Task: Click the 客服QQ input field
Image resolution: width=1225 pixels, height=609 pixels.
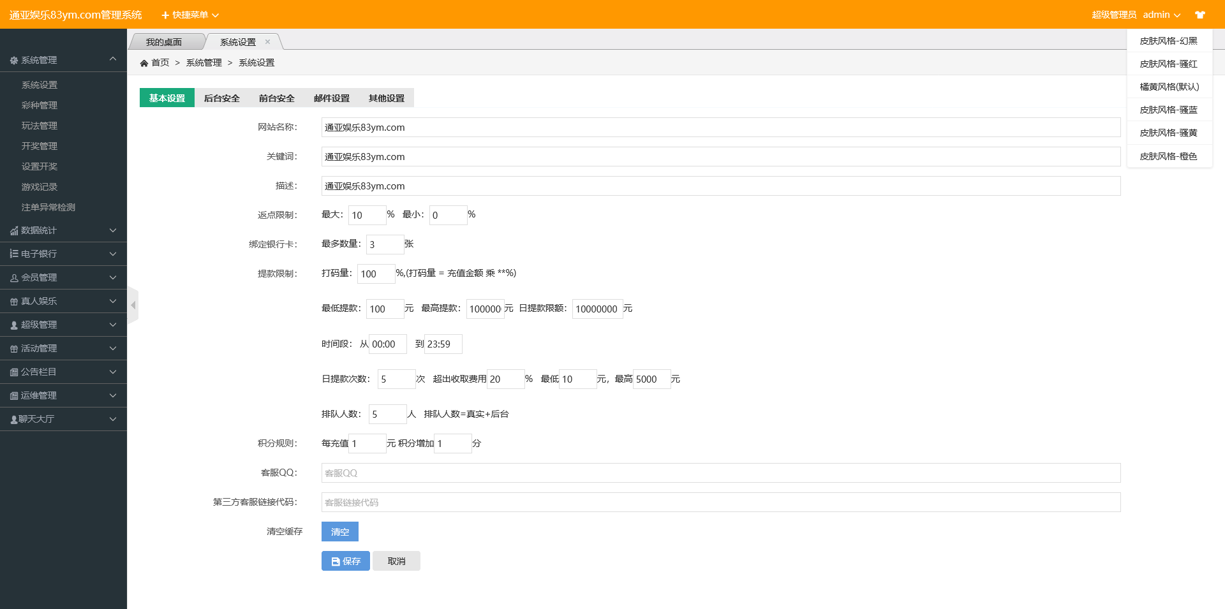Action: coord(720,473)
